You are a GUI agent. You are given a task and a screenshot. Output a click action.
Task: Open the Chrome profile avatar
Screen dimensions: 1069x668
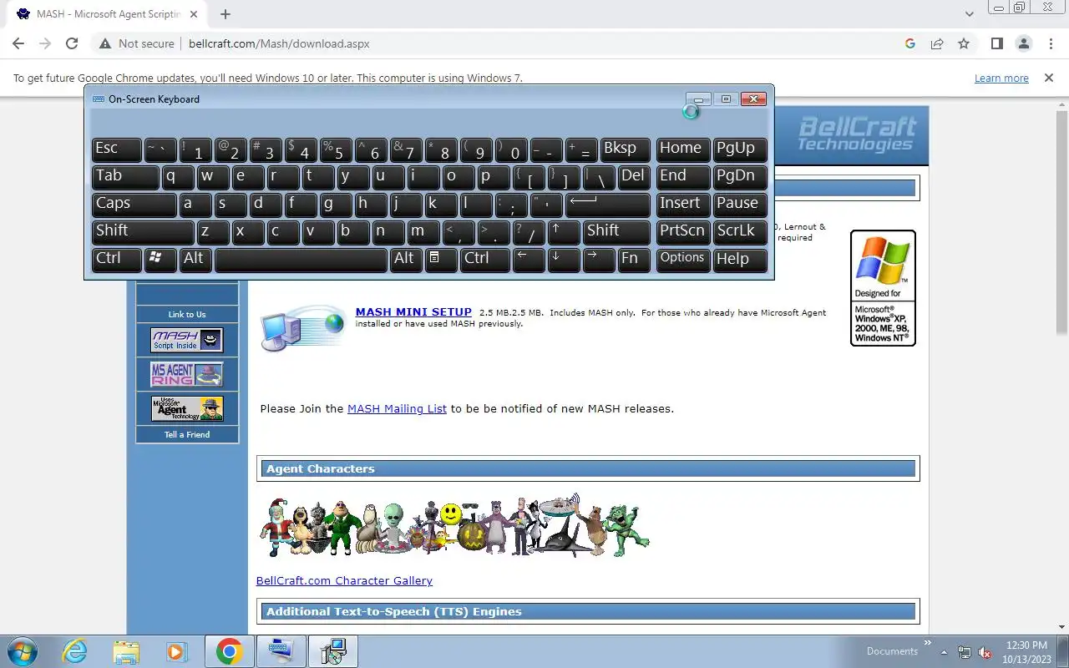(x=1024, y=43)
